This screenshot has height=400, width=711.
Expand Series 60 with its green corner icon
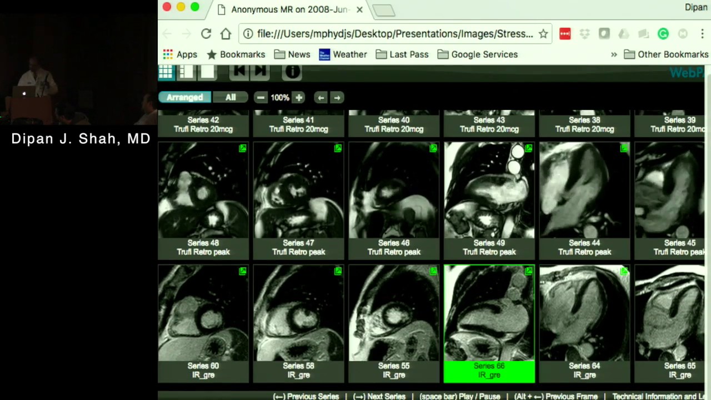coord(243,271)
